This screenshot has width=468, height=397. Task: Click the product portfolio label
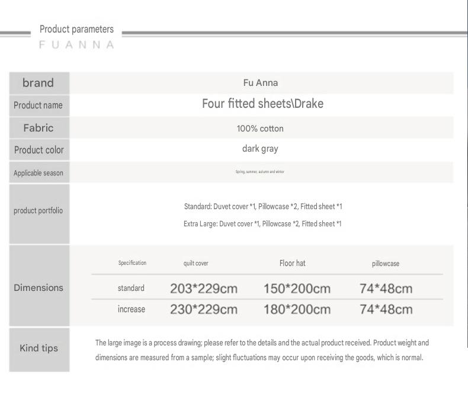pyautogui.click(x=38, y=211)
